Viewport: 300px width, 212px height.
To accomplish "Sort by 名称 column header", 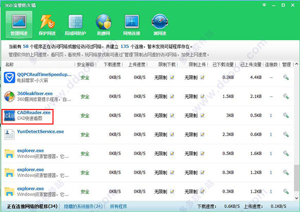I will 9,64.
